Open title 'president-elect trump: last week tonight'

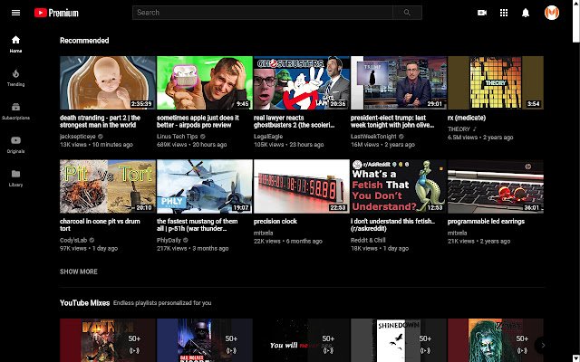pyautogui.click(x=392, y=121)
